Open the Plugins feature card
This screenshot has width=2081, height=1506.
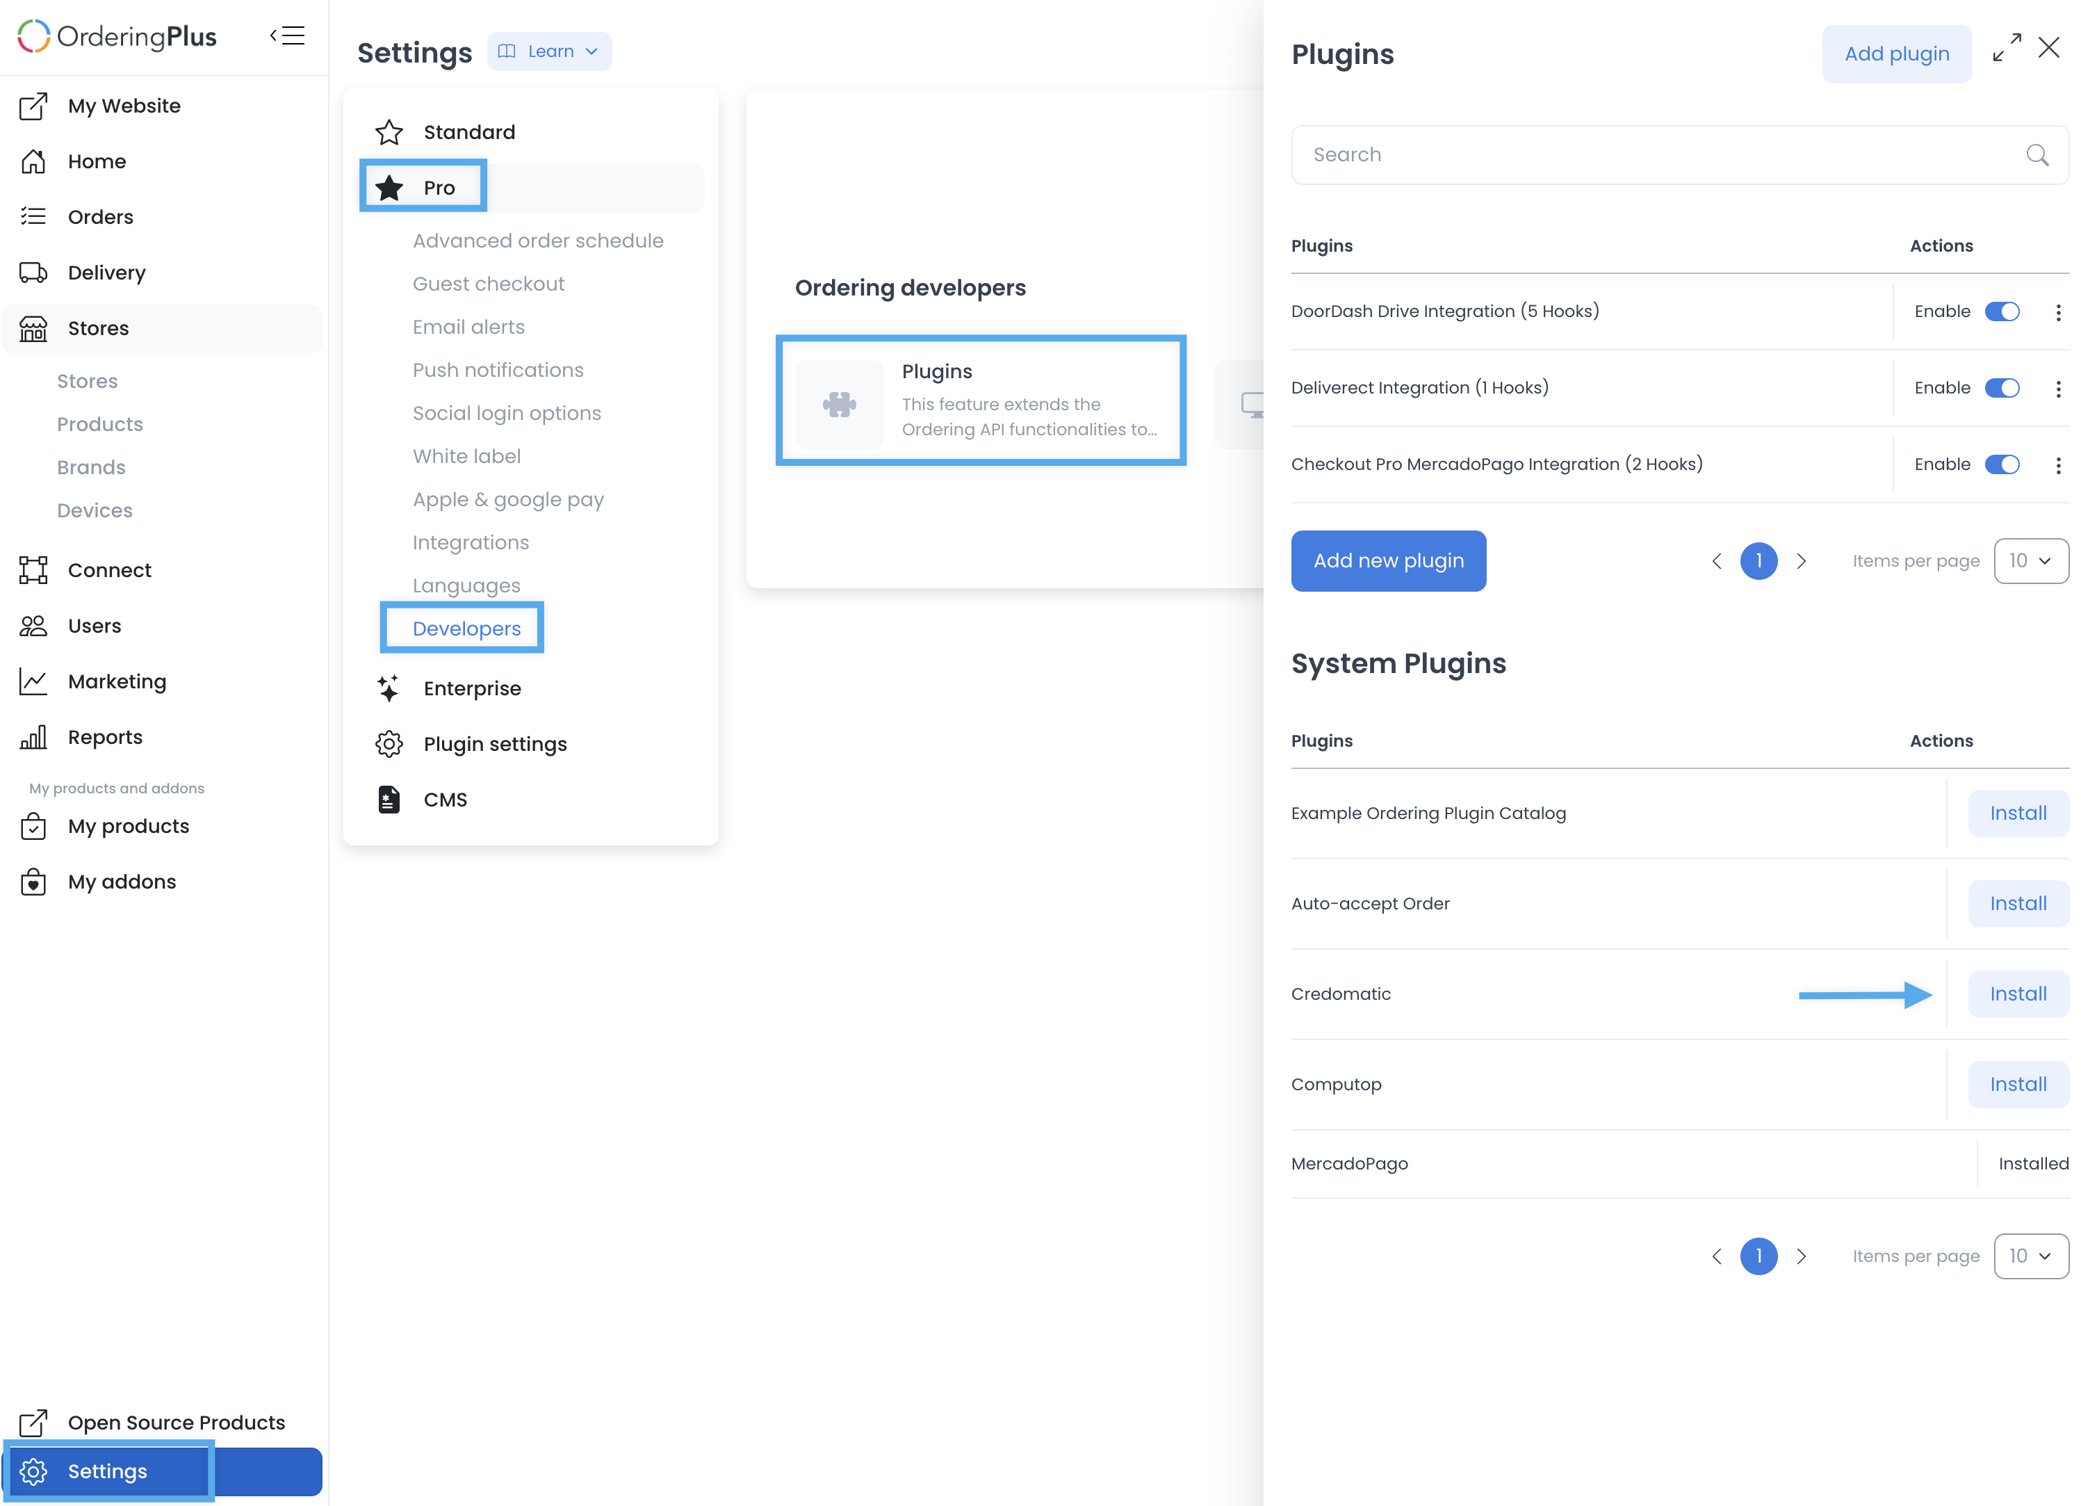coord(981,400)
